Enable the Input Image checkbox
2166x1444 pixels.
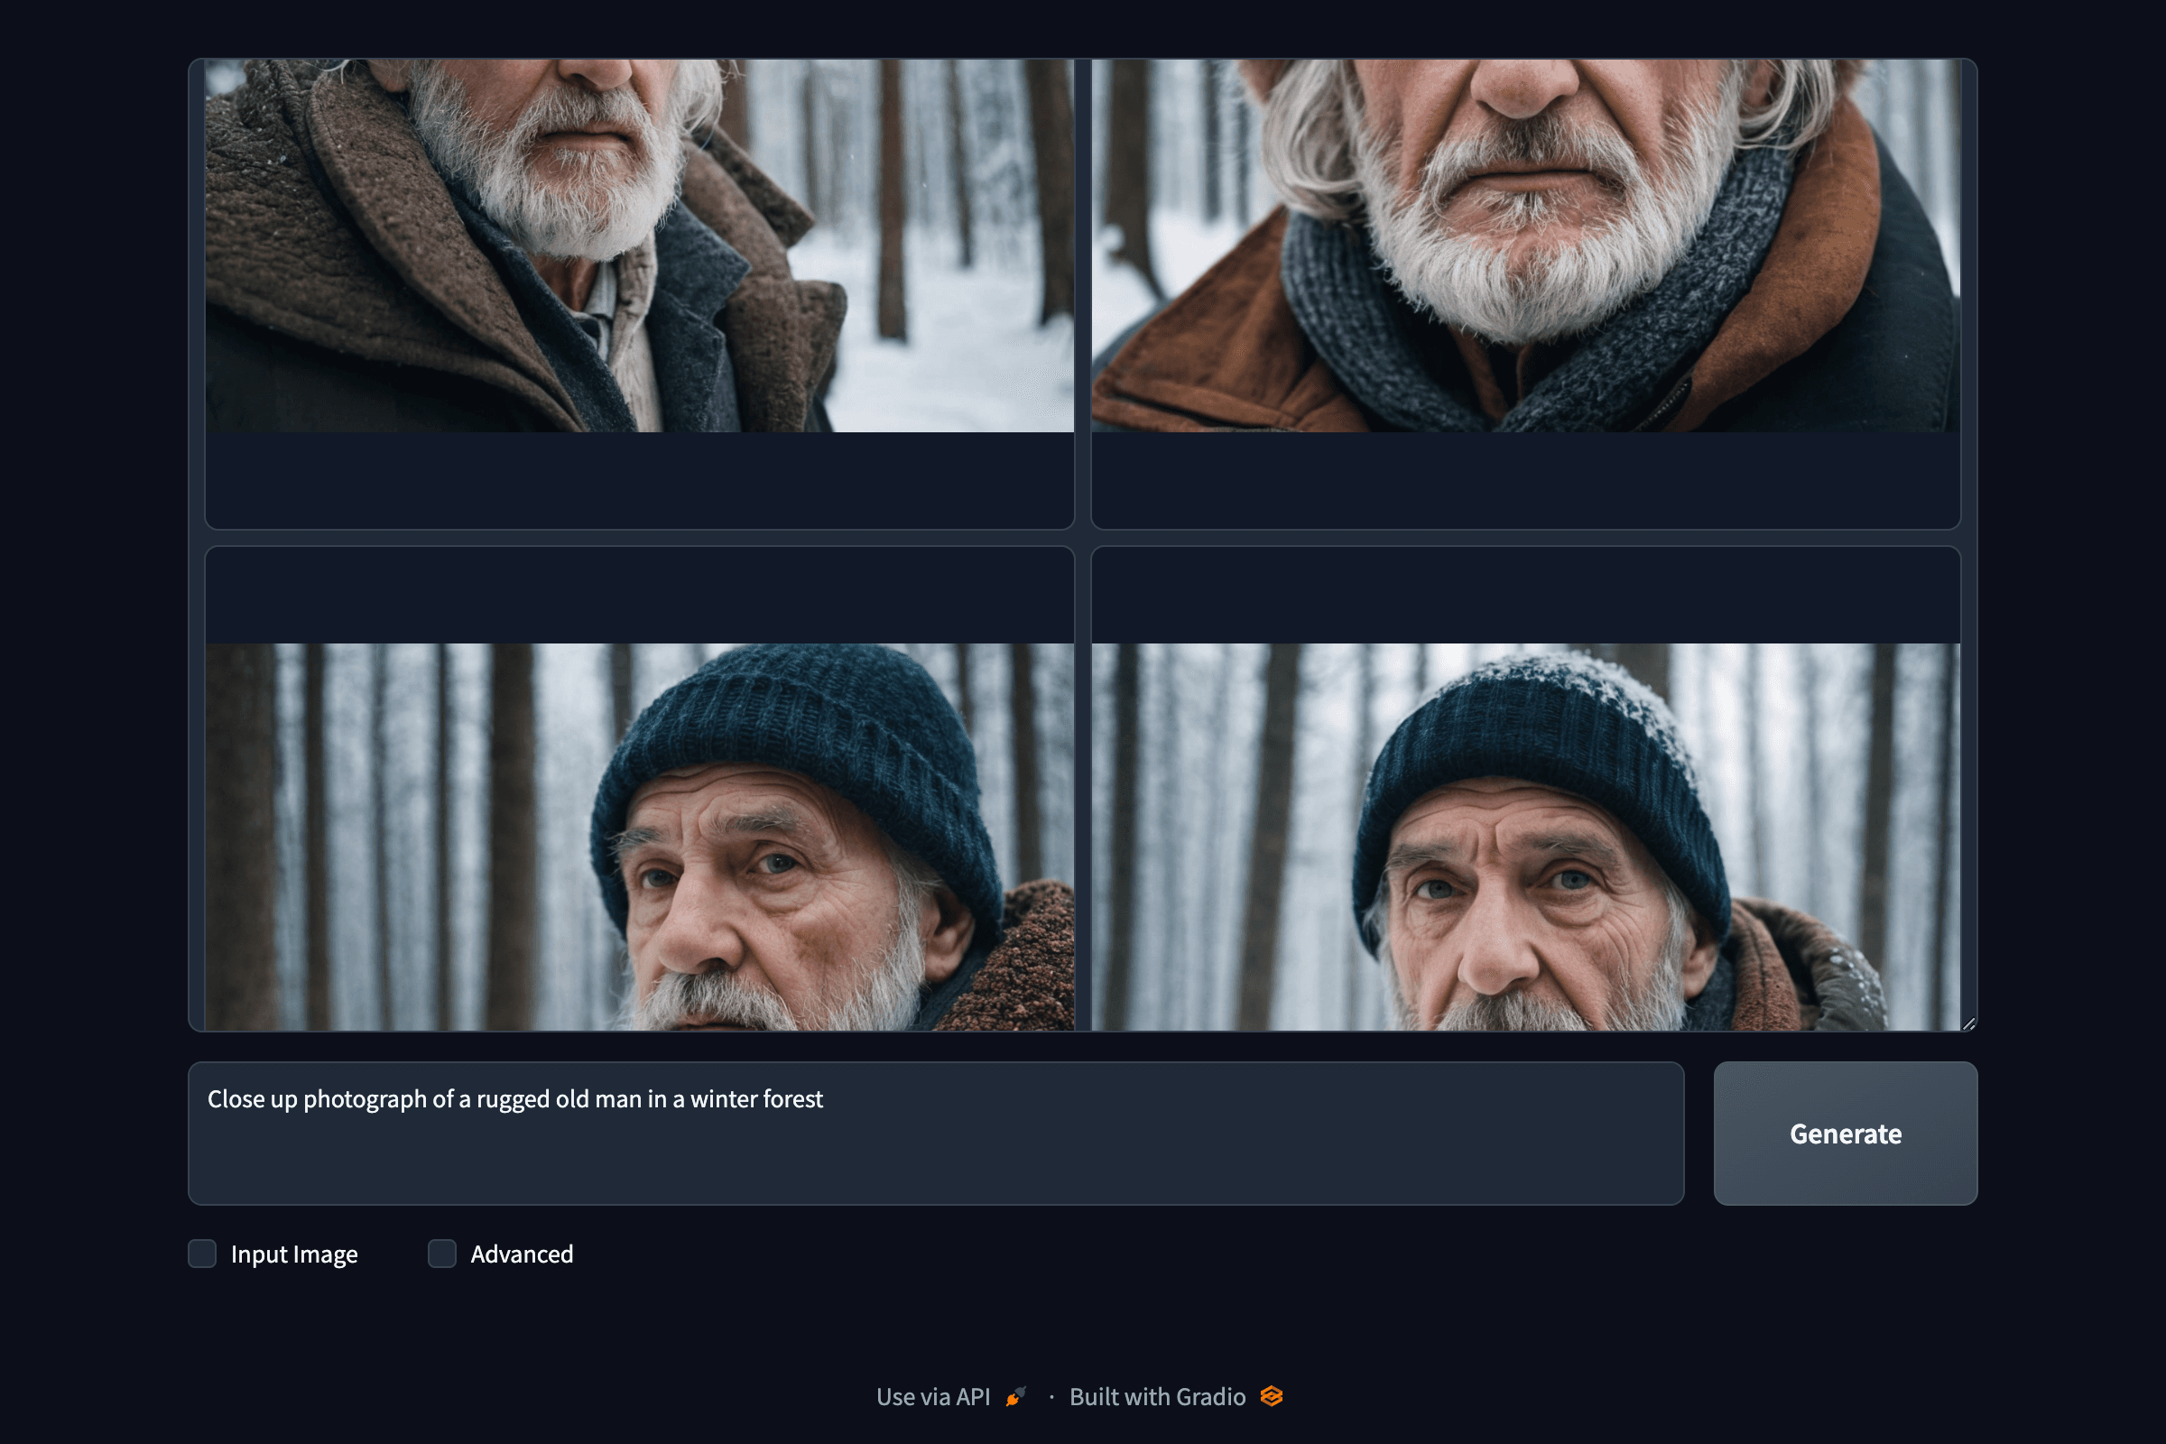click(x=203, y=1254)
